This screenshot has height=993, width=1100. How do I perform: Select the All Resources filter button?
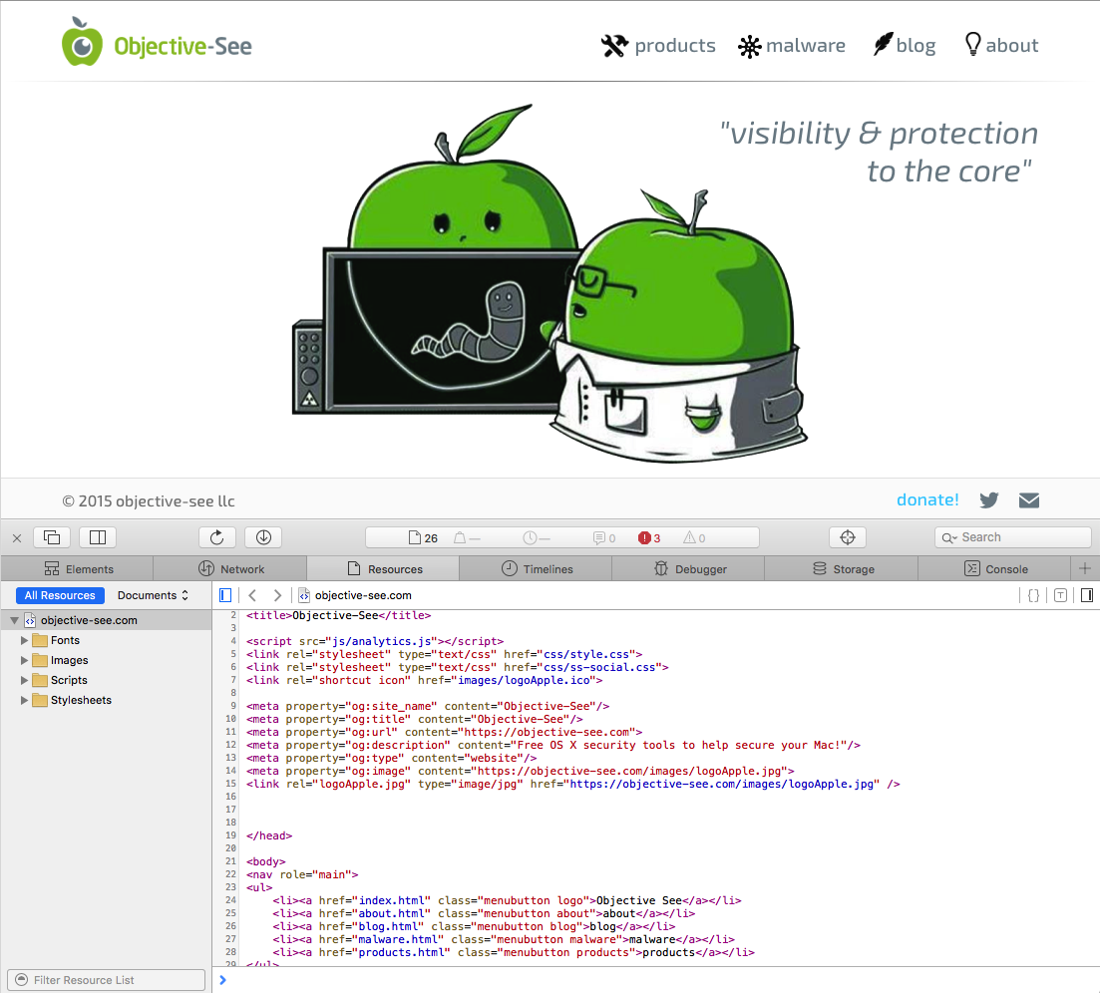tap(60, 595)
